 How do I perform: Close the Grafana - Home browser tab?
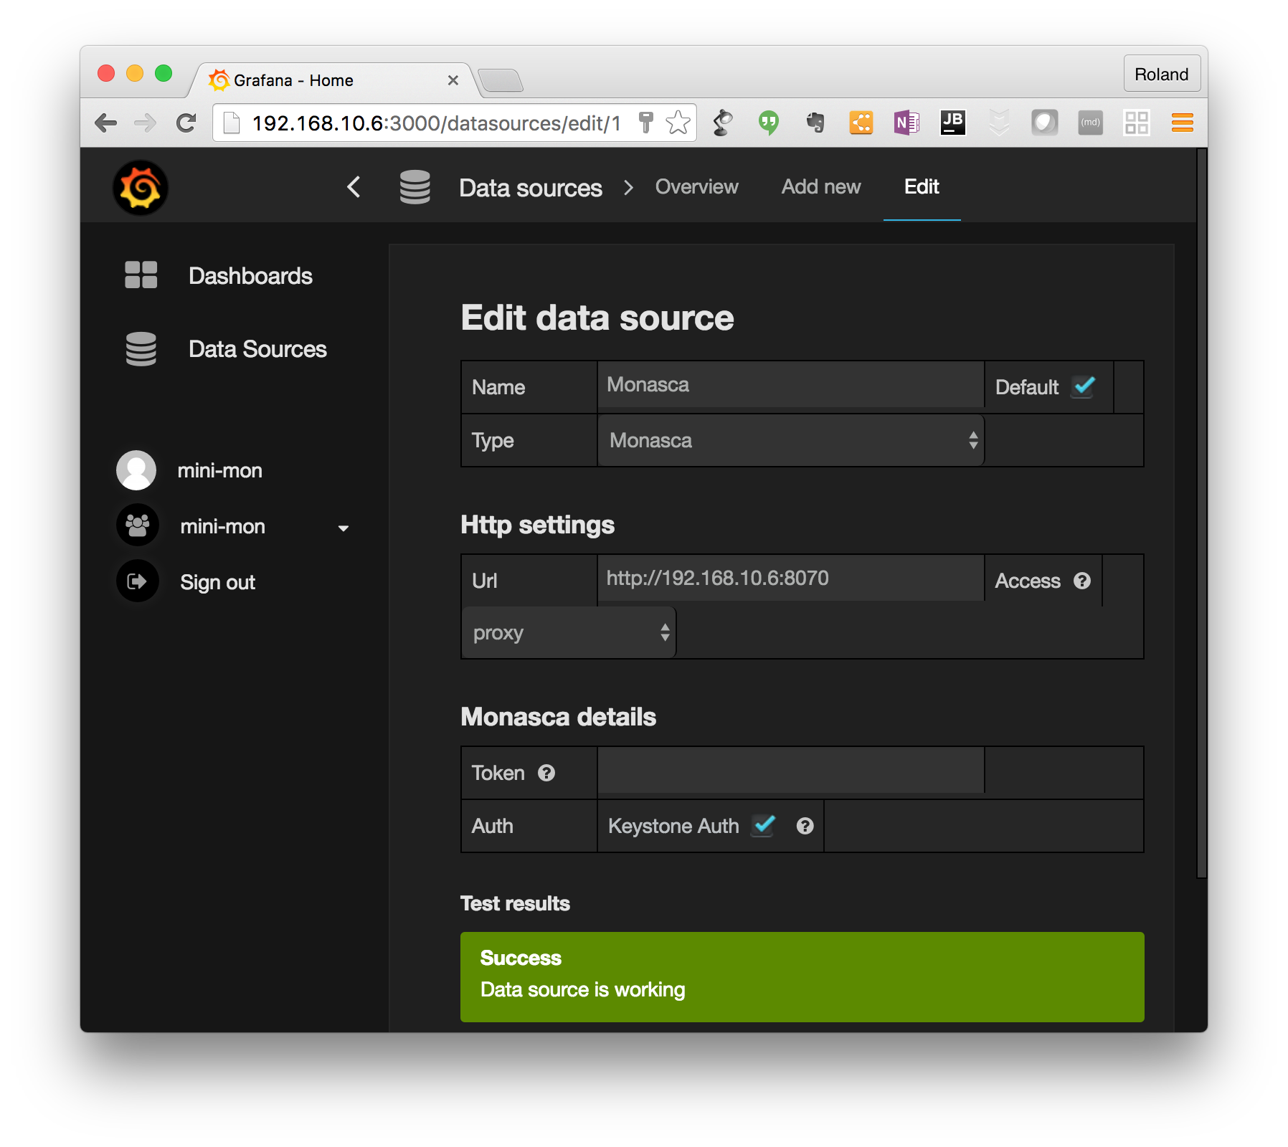[x=453, y=80]
